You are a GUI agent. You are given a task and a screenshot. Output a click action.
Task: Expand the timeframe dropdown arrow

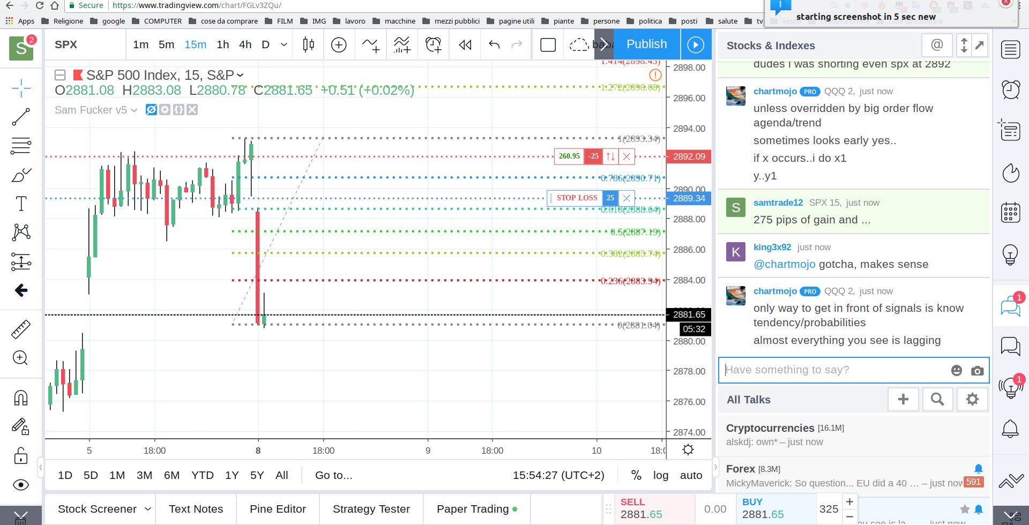pyautogui.click(x=284, y=44)
